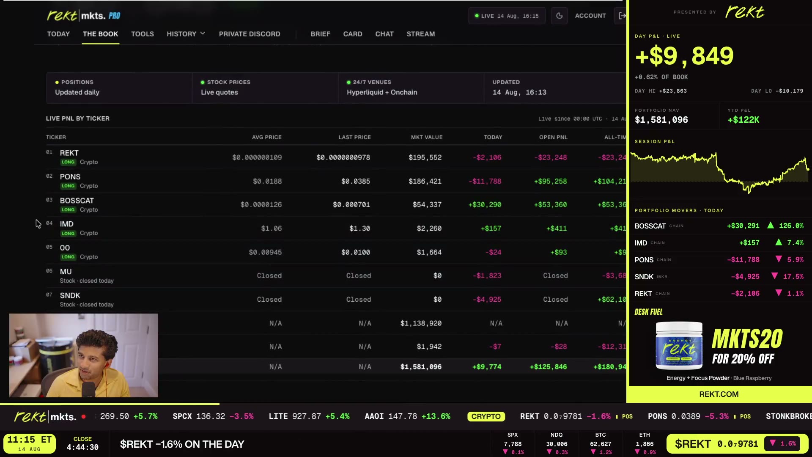Click the BOSSCAT mover green up arrow
Screen dimensions: 812x457
[771, 226]
